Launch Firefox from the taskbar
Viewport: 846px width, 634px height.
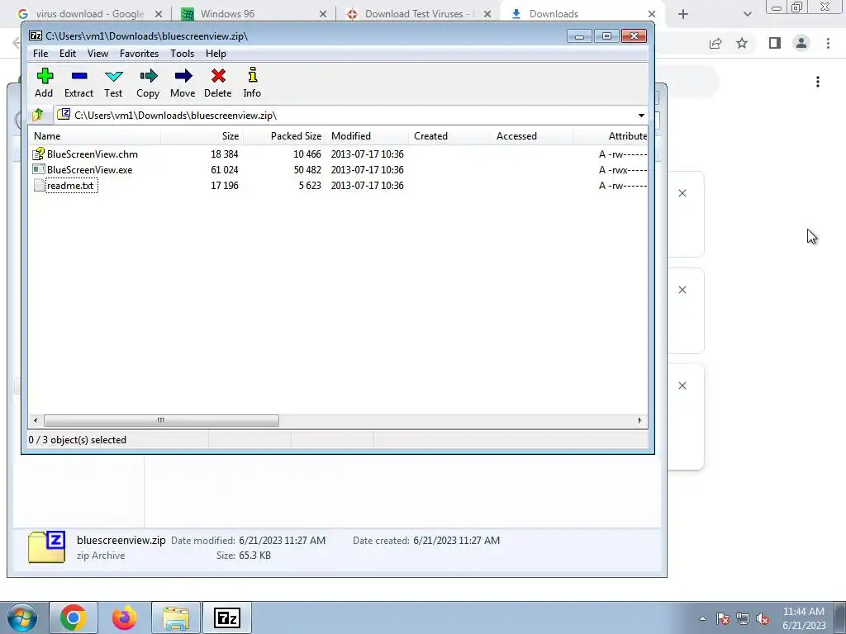[125, 617]
